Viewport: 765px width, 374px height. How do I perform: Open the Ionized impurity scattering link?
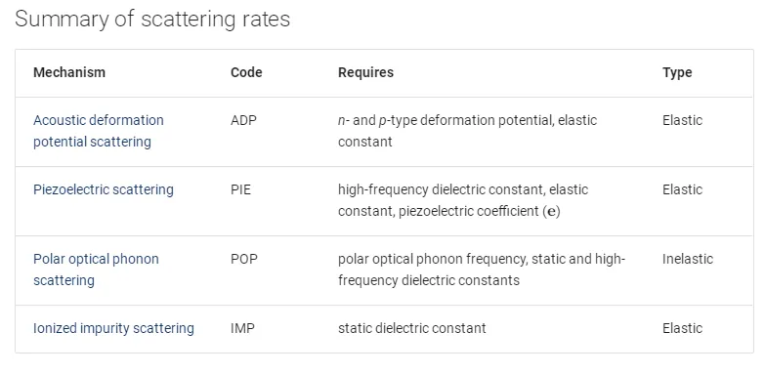coord(113,328)
